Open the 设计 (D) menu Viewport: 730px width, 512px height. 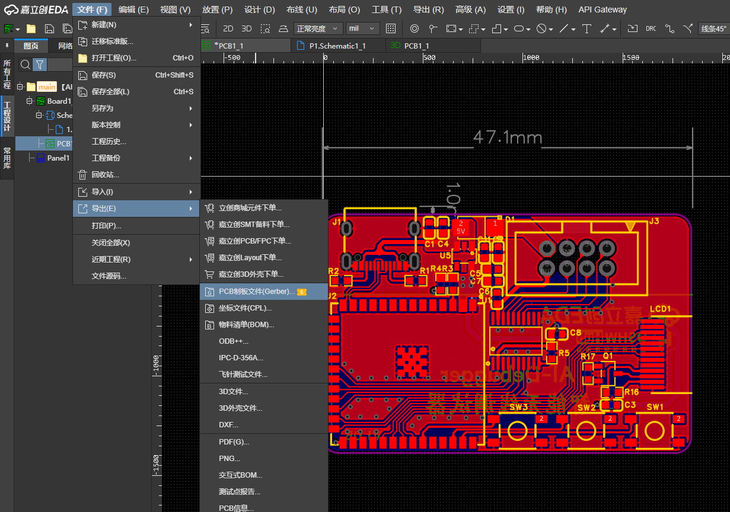pyautogui.click(x=260, y=9)
